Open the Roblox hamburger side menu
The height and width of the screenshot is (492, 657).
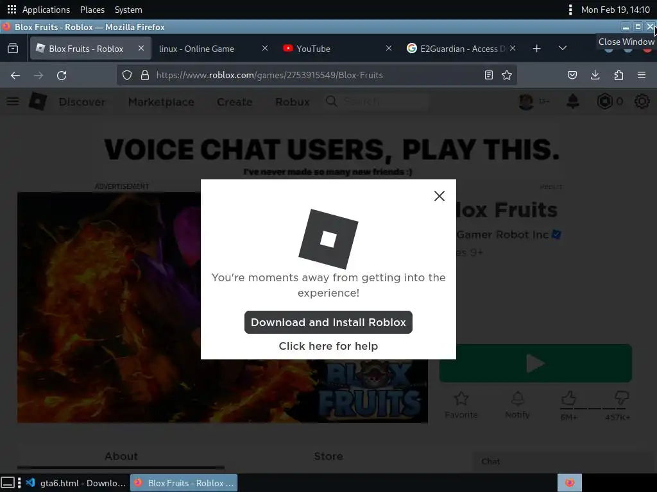pos(13,101)
